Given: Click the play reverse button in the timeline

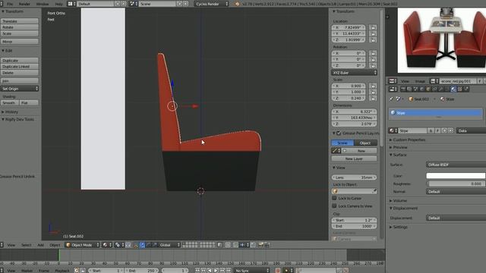Looking at the screenshot, I should click(210, 271).
